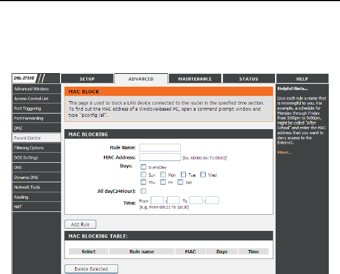Select the ADVANCED tab
340x274 pixels.
[x=141, y=79]
